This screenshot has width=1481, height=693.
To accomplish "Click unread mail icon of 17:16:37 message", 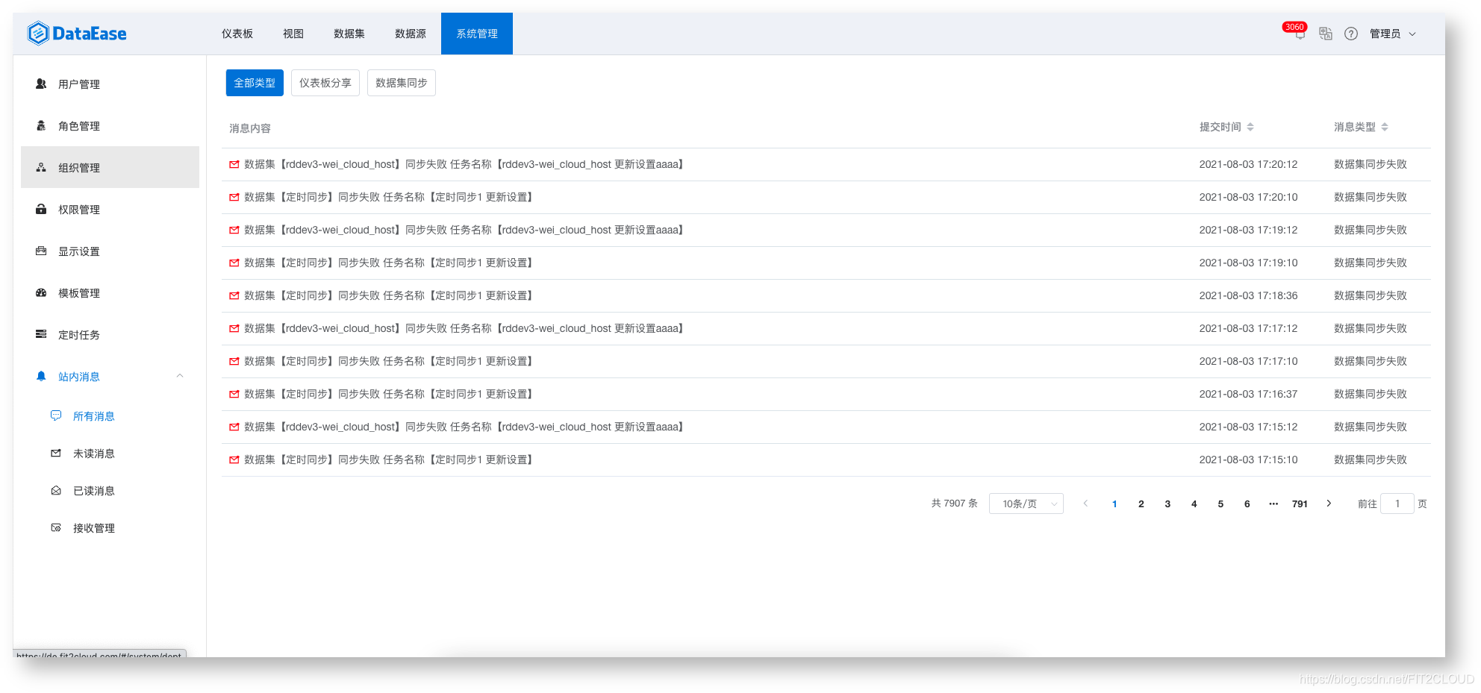I will coord(234,394).
